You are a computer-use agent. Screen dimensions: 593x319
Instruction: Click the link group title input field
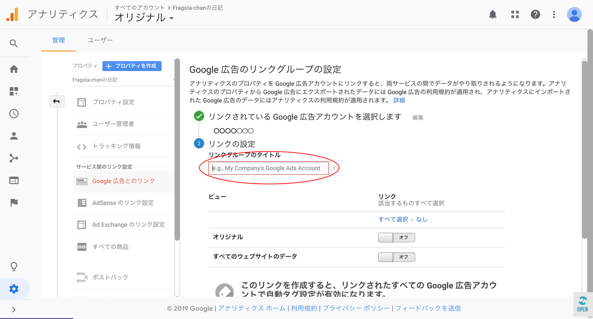[x=269, y=168]
